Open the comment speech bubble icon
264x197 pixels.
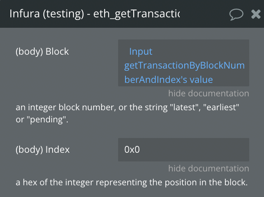(x=237, y=14)
